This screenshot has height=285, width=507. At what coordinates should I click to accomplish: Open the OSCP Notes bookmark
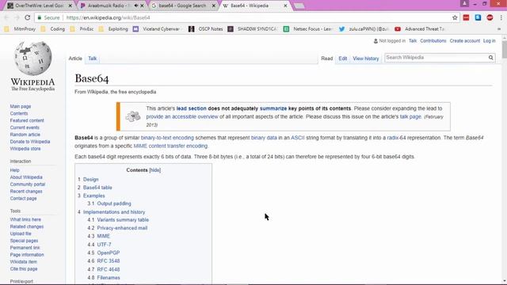[x=206, y=29]
